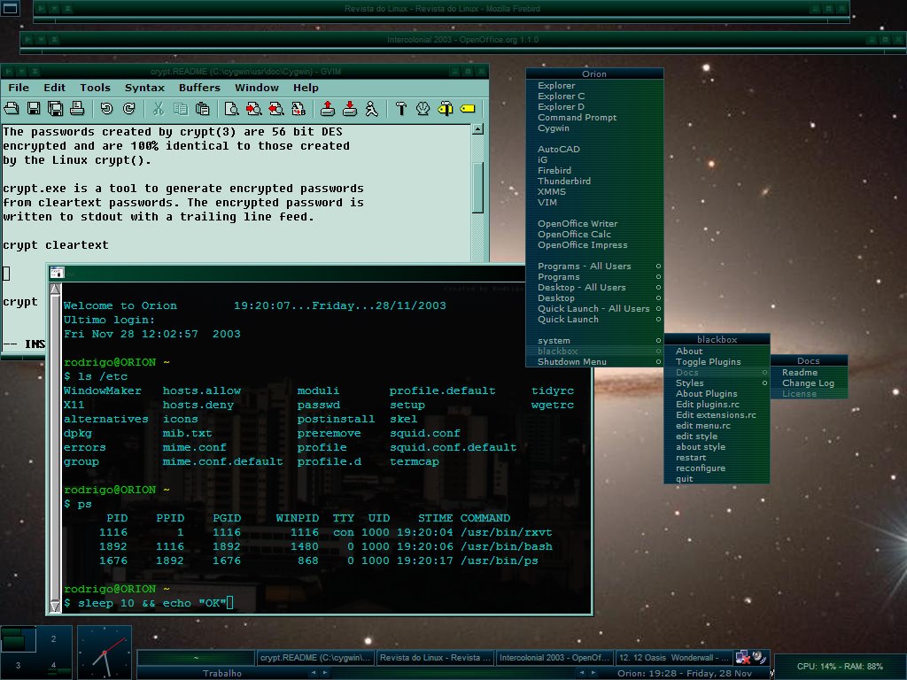
Task: Open the Window menu in GVIM
Action: 257,88
